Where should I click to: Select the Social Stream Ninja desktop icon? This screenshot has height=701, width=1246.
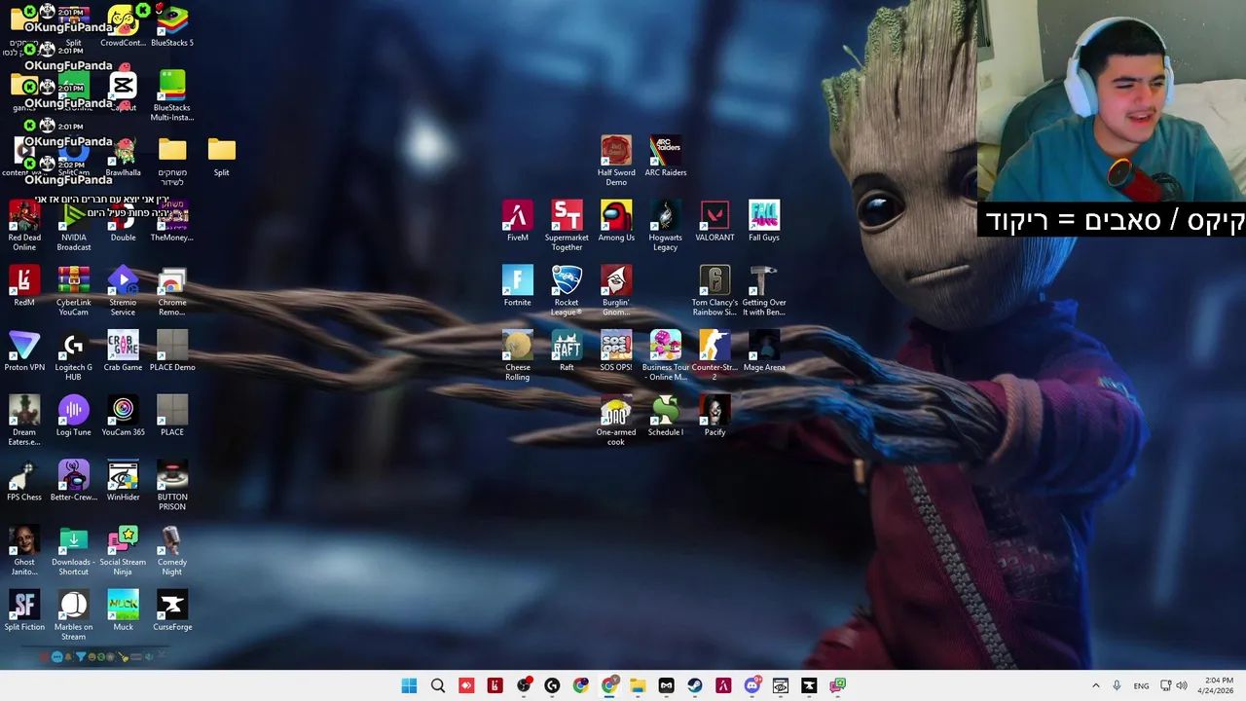(123, 551)
